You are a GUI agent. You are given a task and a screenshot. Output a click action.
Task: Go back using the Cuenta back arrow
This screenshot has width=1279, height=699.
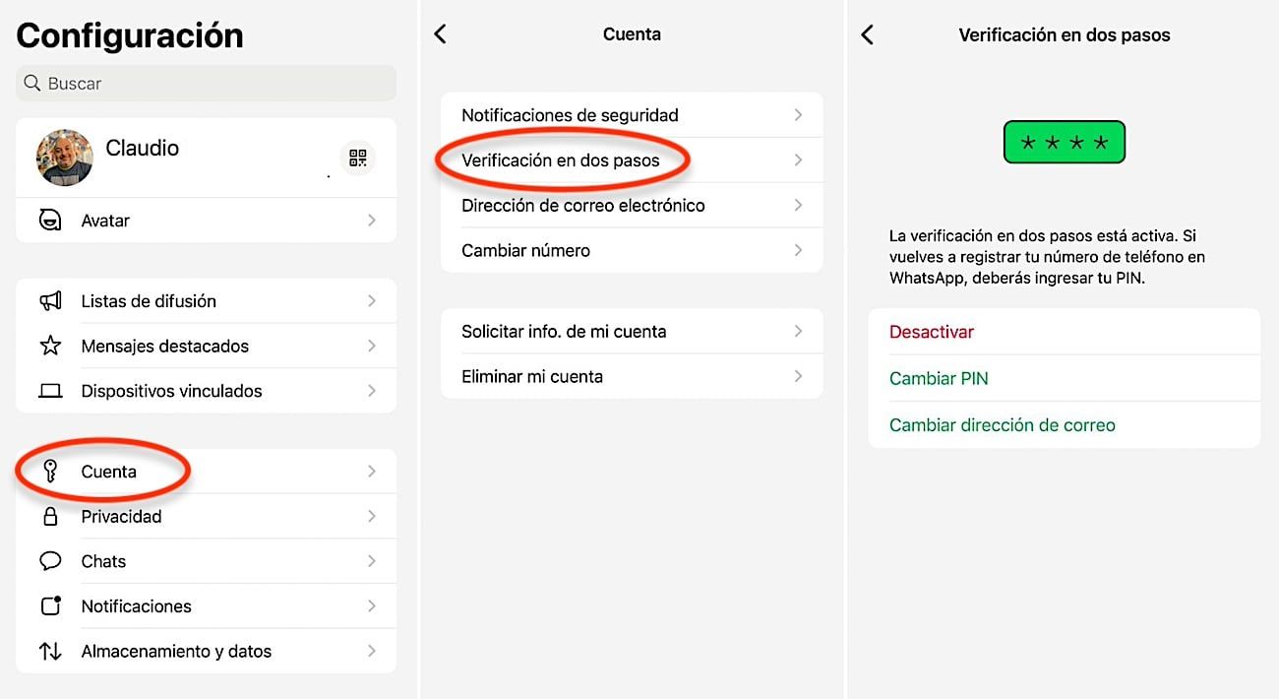[440, 33]
